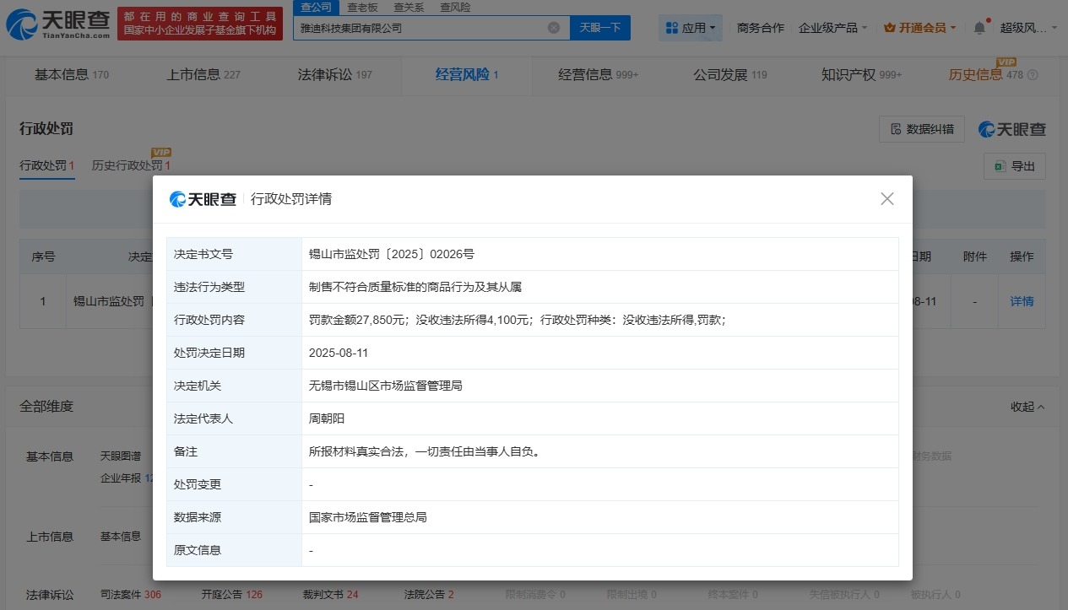This screenshot has width=1068, height=610.
Task: Open the 详情 link in the penalty row
Action: tap(1022, 301)
